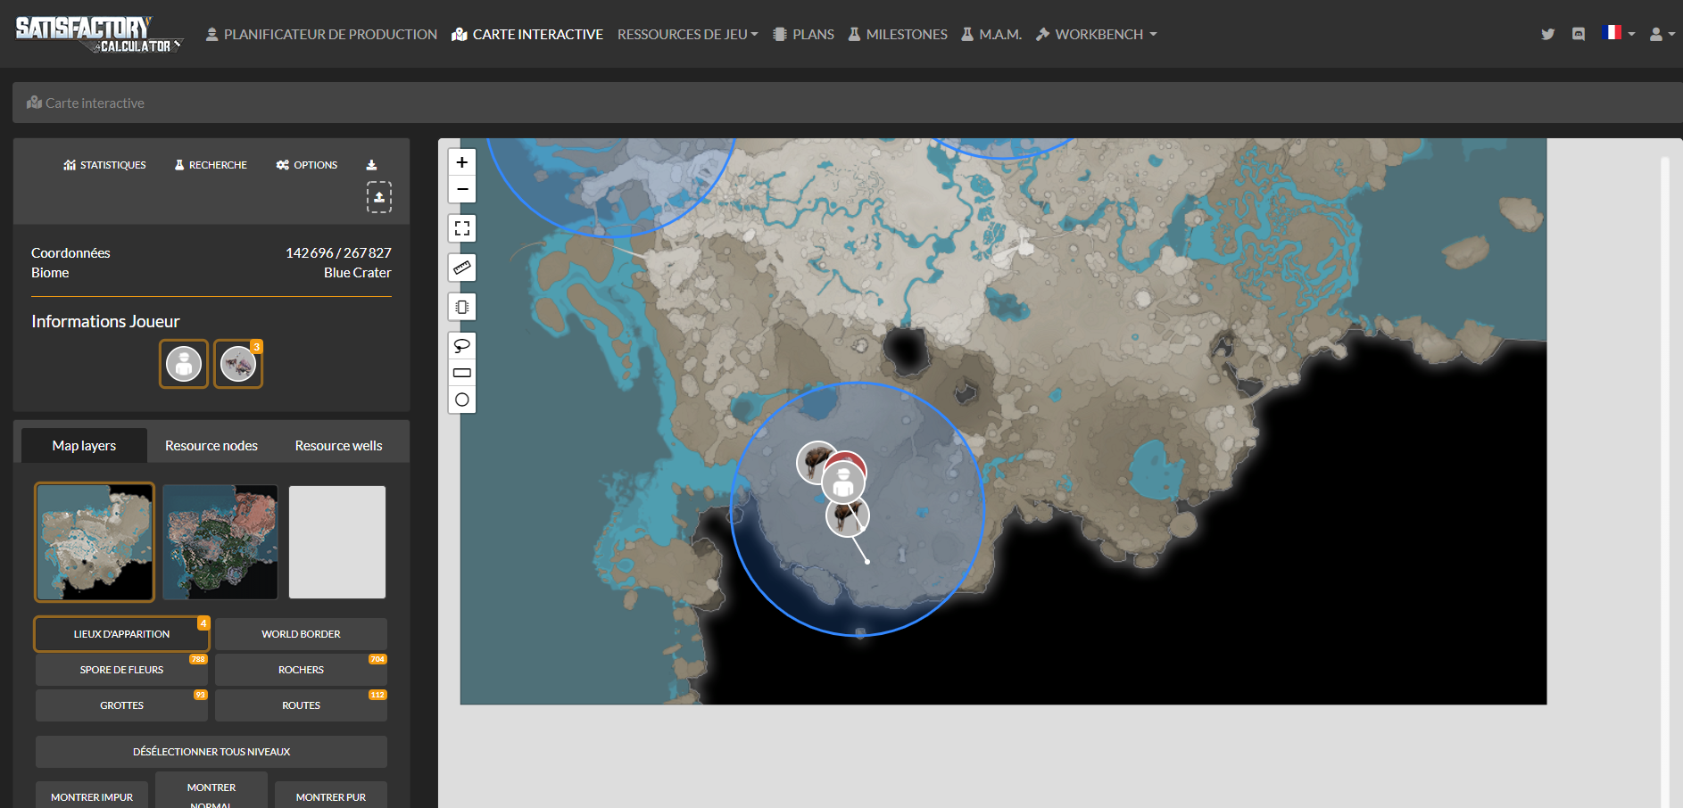The image size is (1683, 808).
Task: Select the realistic satellite map thumbnail
Action: pyautogui.click(x=220, y=542)
